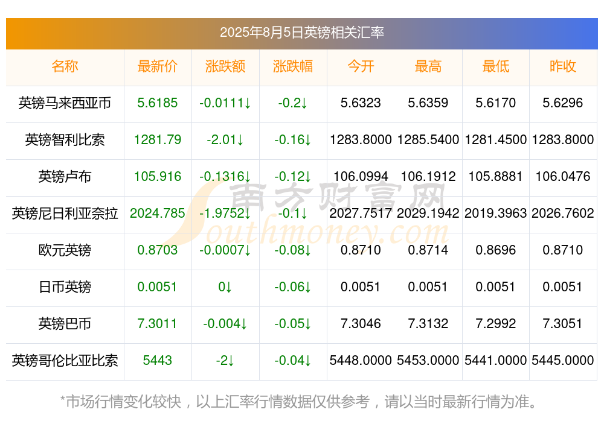Screen dimensions: 604x421
Task: Click the 昨收 column header
Action: pyautogui.click(x=563, y=66)
